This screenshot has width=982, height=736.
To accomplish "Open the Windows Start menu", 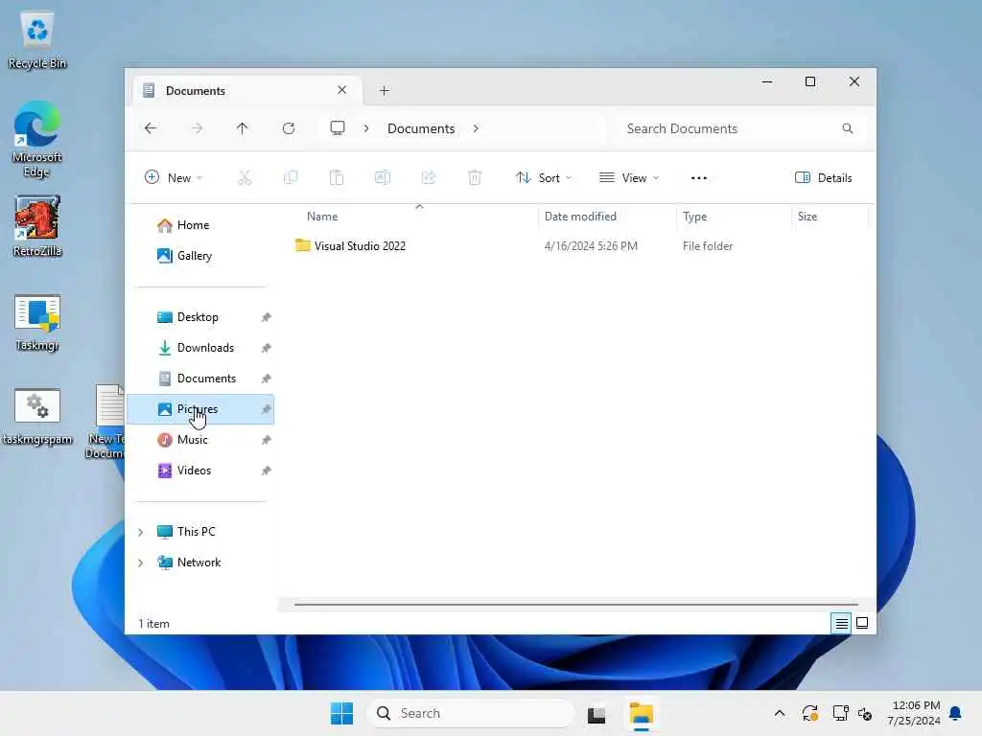I will [x=341, y=713].
